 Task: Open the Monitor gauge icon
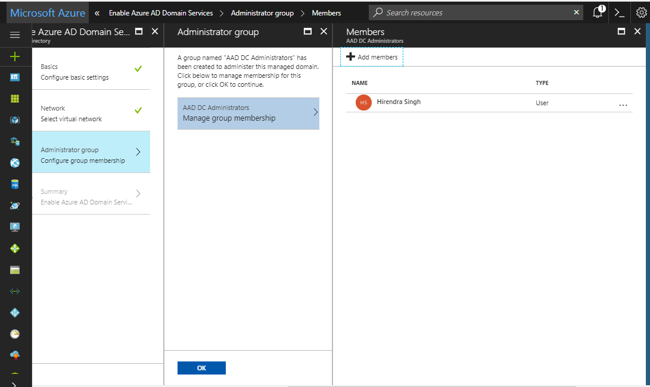(15, 334)
